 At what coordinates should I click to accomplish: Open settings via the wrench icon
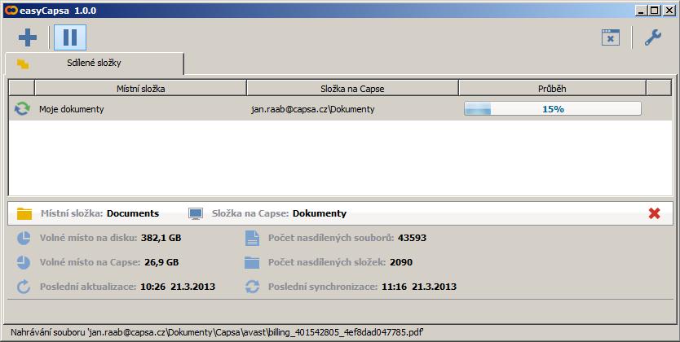coord(652,37)
